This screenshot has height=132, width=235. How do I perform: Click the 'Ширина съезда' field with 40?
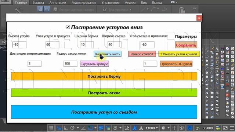[114, 45]
